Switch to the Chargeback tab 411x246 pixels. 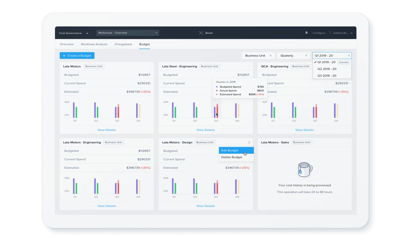[x=123, y=44]
